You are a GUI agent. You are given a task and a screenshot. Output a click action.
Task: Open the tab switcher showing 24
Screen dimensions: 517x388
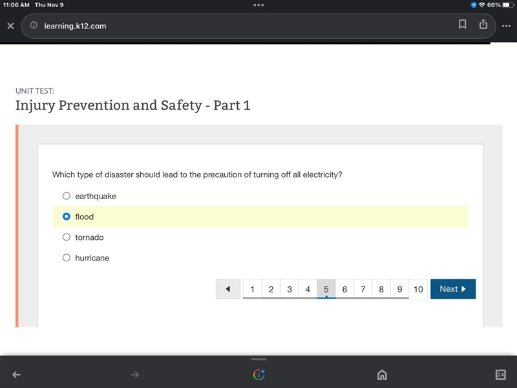(500, 374)
